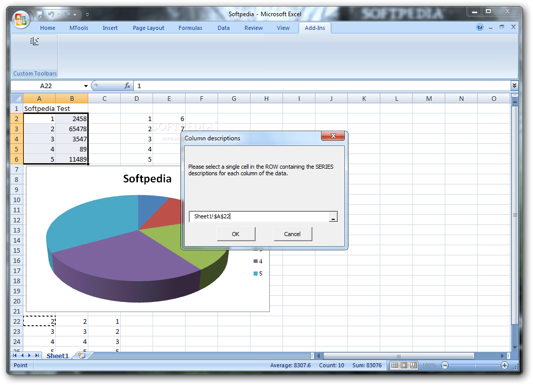Open the Formulas tab
This screenshot has width=533, height=385.
click(190, 28)
